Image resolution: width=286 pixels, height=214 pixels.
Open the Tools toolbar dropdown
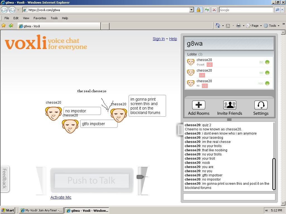click(272, 26)
